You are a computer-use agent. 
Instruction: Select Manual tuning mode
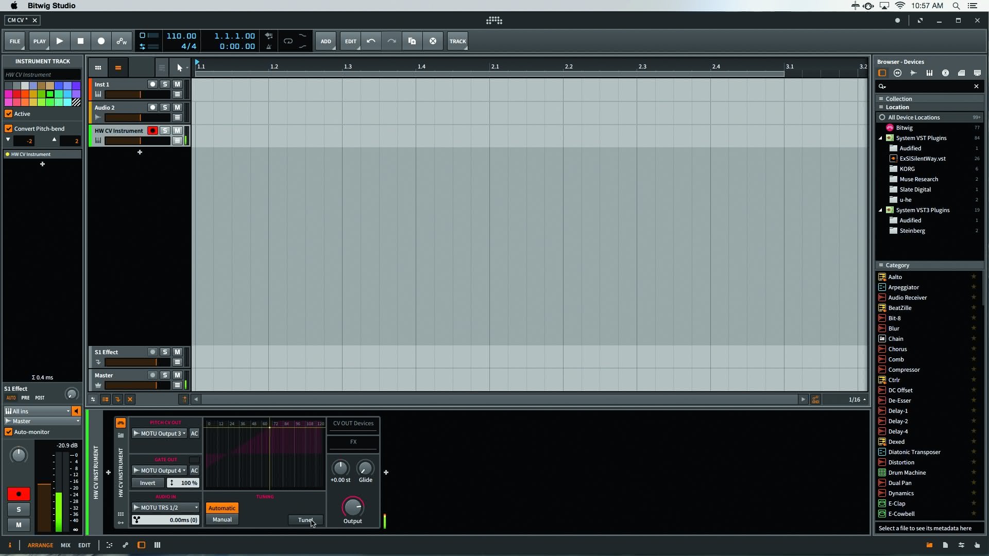click(222, 519)
